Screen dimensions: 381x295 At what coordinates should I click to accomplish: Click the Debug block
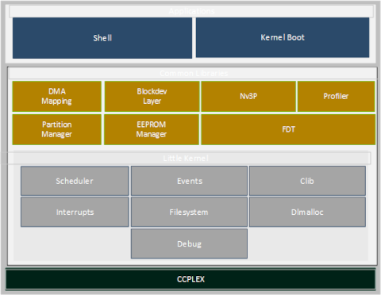[x=189, y=243]
